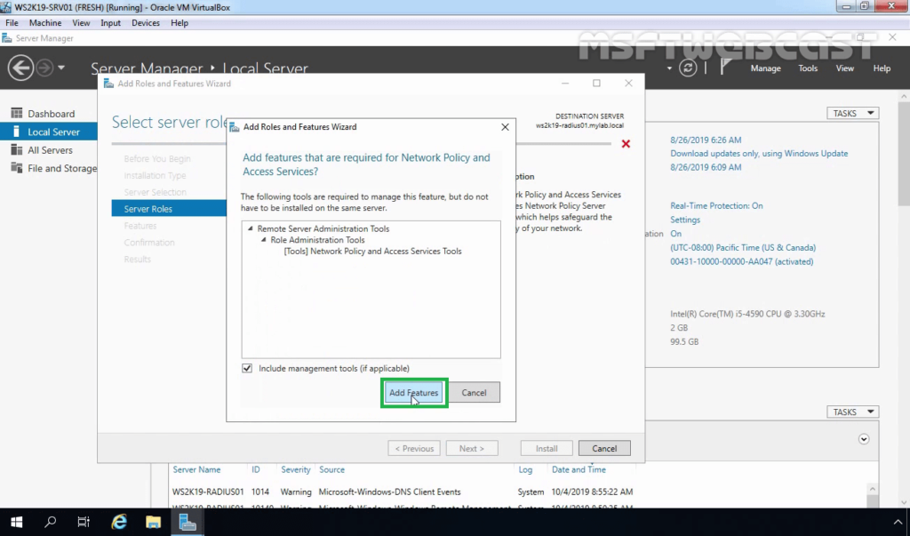Open File Explorer from taskbar
This screenshot has height=536, width=910.
click(153, 522)
